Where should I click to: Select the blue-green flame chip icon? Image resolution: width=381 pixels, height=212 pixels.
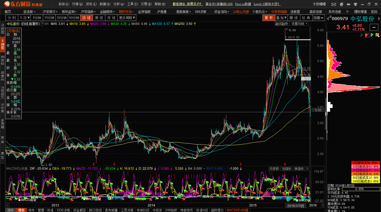tap(372, 35)
